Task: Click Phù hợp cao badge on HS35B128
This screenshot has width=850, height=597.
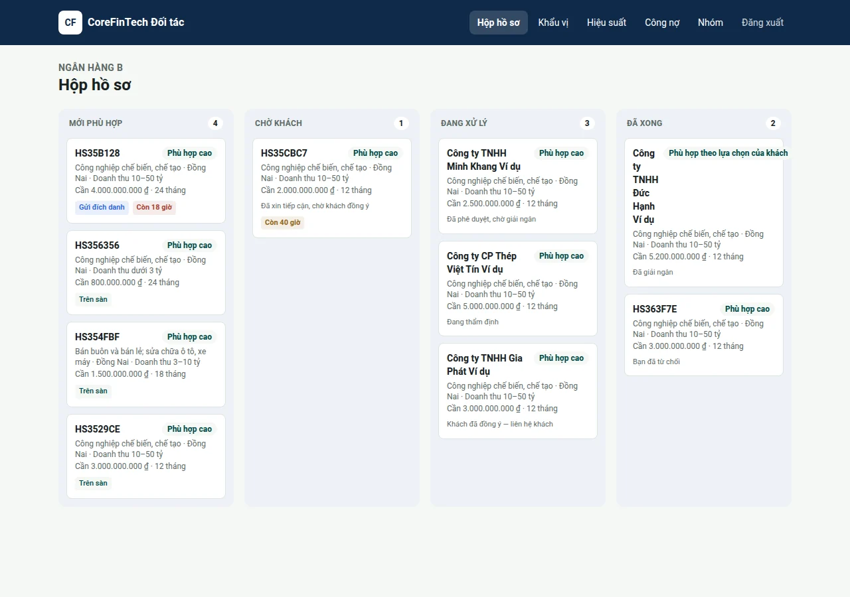Action: coord(189,153)
